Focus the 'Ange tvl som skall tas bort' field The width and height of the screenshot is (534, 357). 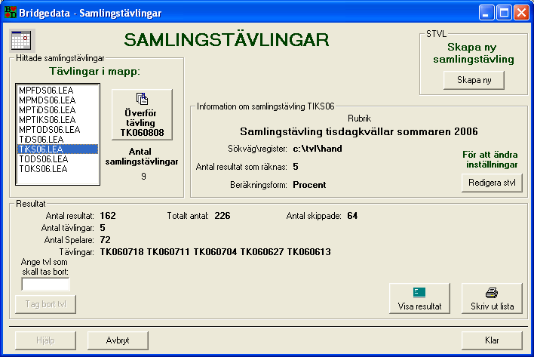click(45, 284)
